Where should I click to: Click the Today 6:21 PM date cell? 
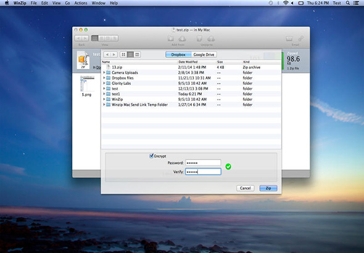190,94
